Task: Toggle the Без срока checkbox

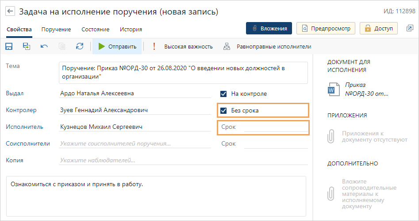Action: coord(223,110)
